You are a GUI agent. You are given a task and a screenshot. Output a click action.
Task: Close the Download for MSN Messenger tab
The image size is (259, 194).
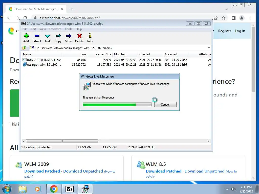click(62, 9)
